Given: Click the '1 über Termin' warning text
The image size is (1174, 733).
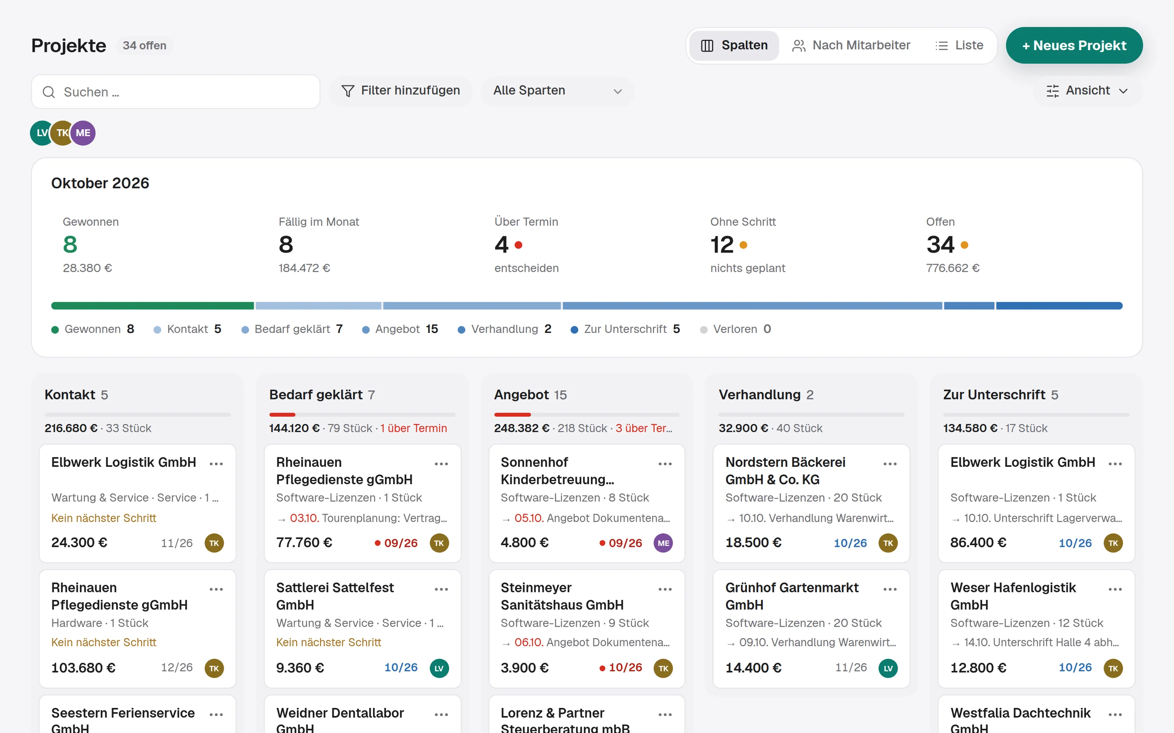Looking at the screenshot, I should tap(413, 429).
